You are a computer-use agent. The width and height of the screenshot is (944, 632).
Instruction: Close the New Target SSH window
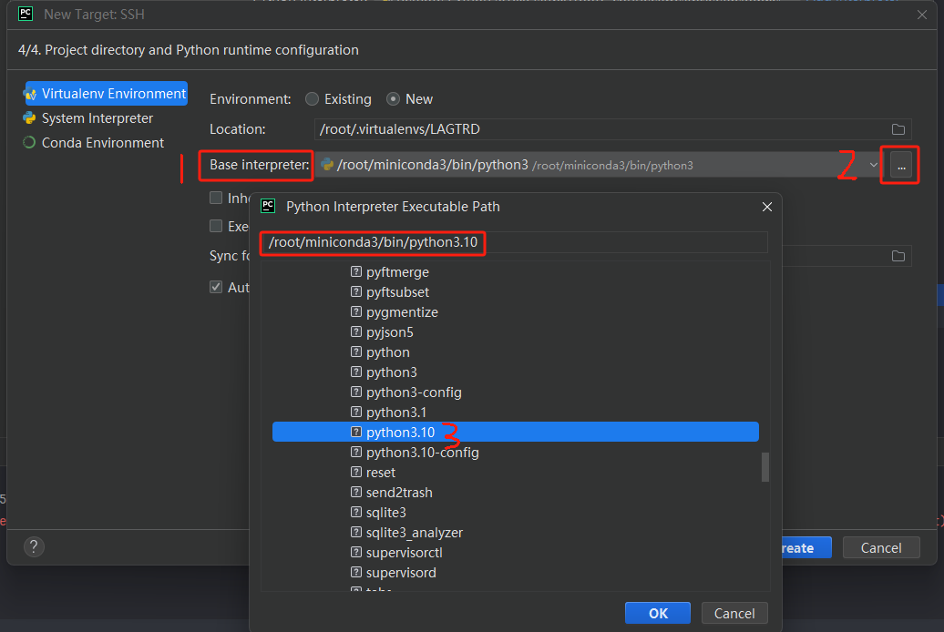tap(922, 15)
